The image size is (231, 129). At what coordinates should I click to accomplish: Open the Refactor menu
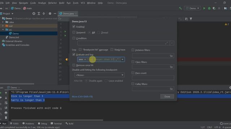[52, 3]
